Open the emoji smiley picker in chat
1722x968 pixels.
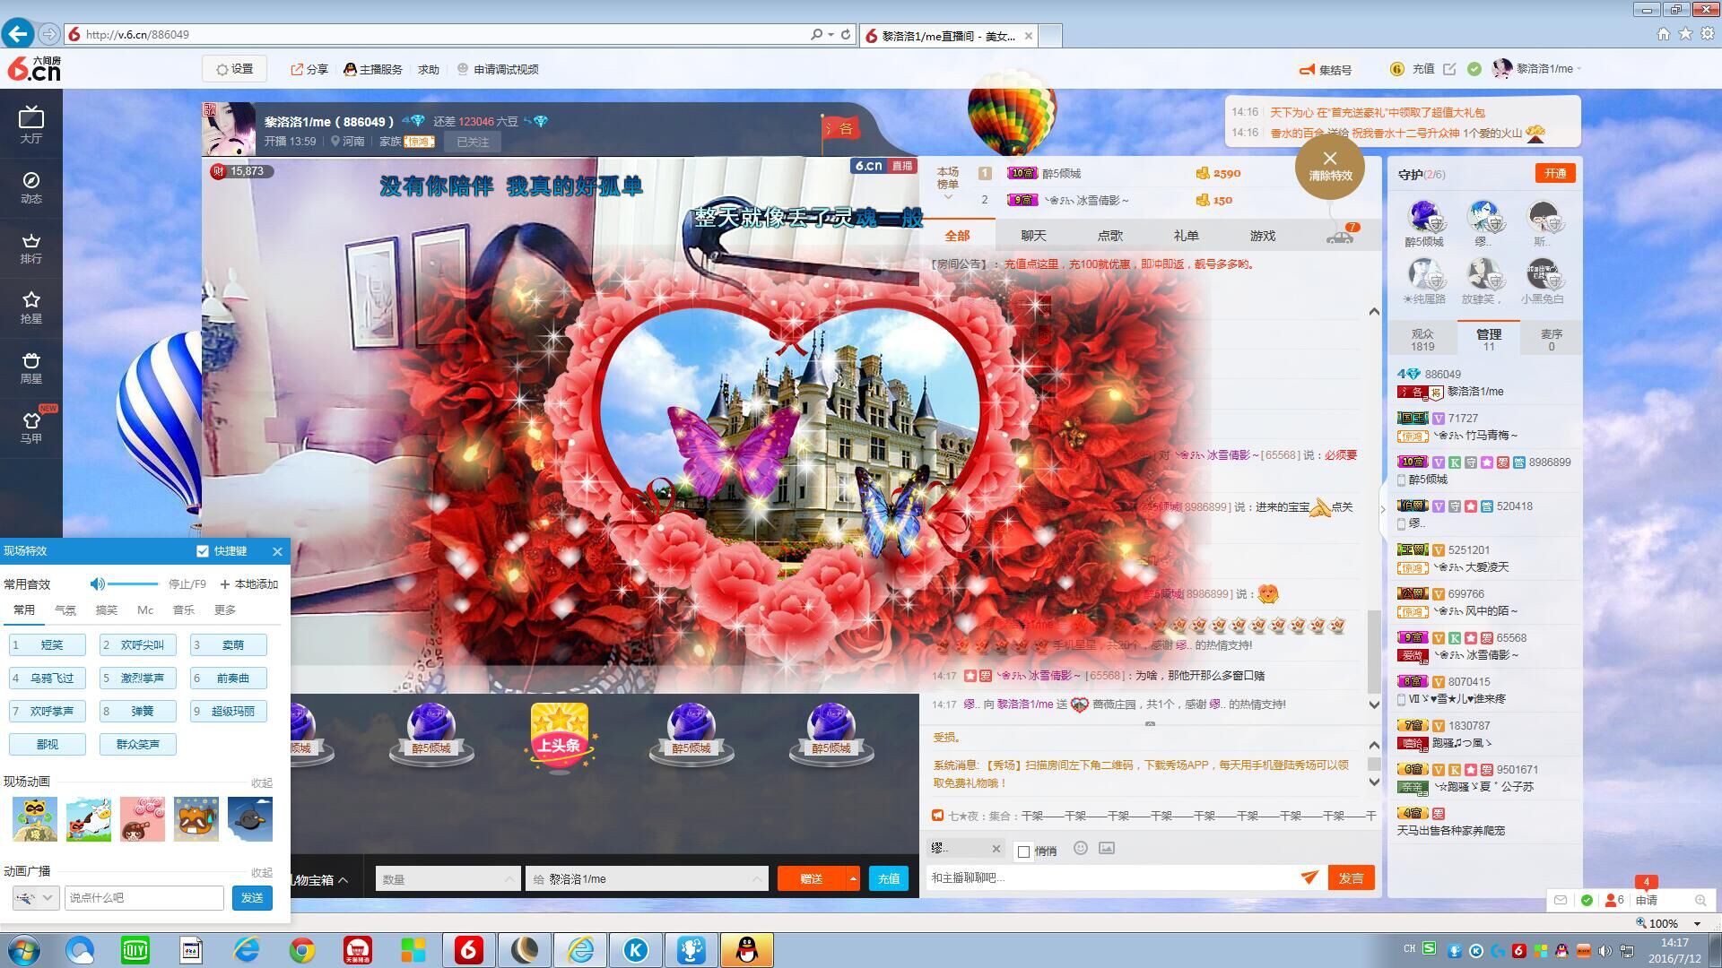coord(1081,848)
